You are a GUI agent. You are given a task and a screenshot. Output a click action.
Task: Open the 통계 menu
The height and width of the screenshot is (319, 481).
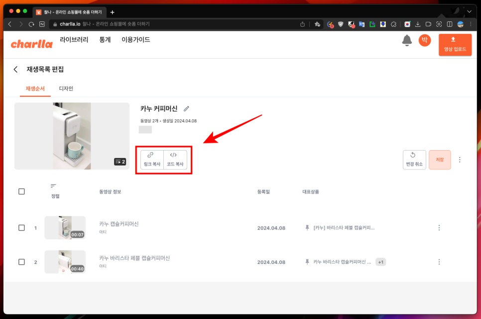point(105,40)
